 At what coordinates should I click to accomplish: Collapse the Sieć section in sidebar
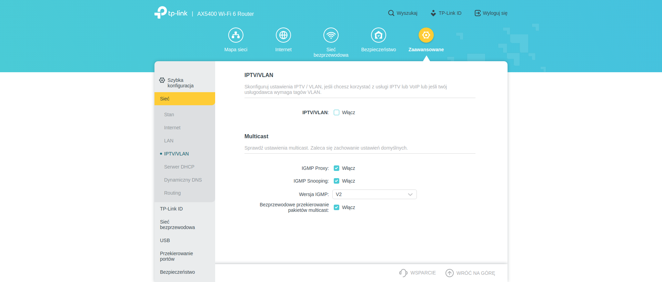pyautogui.click(x=185, y=99)
